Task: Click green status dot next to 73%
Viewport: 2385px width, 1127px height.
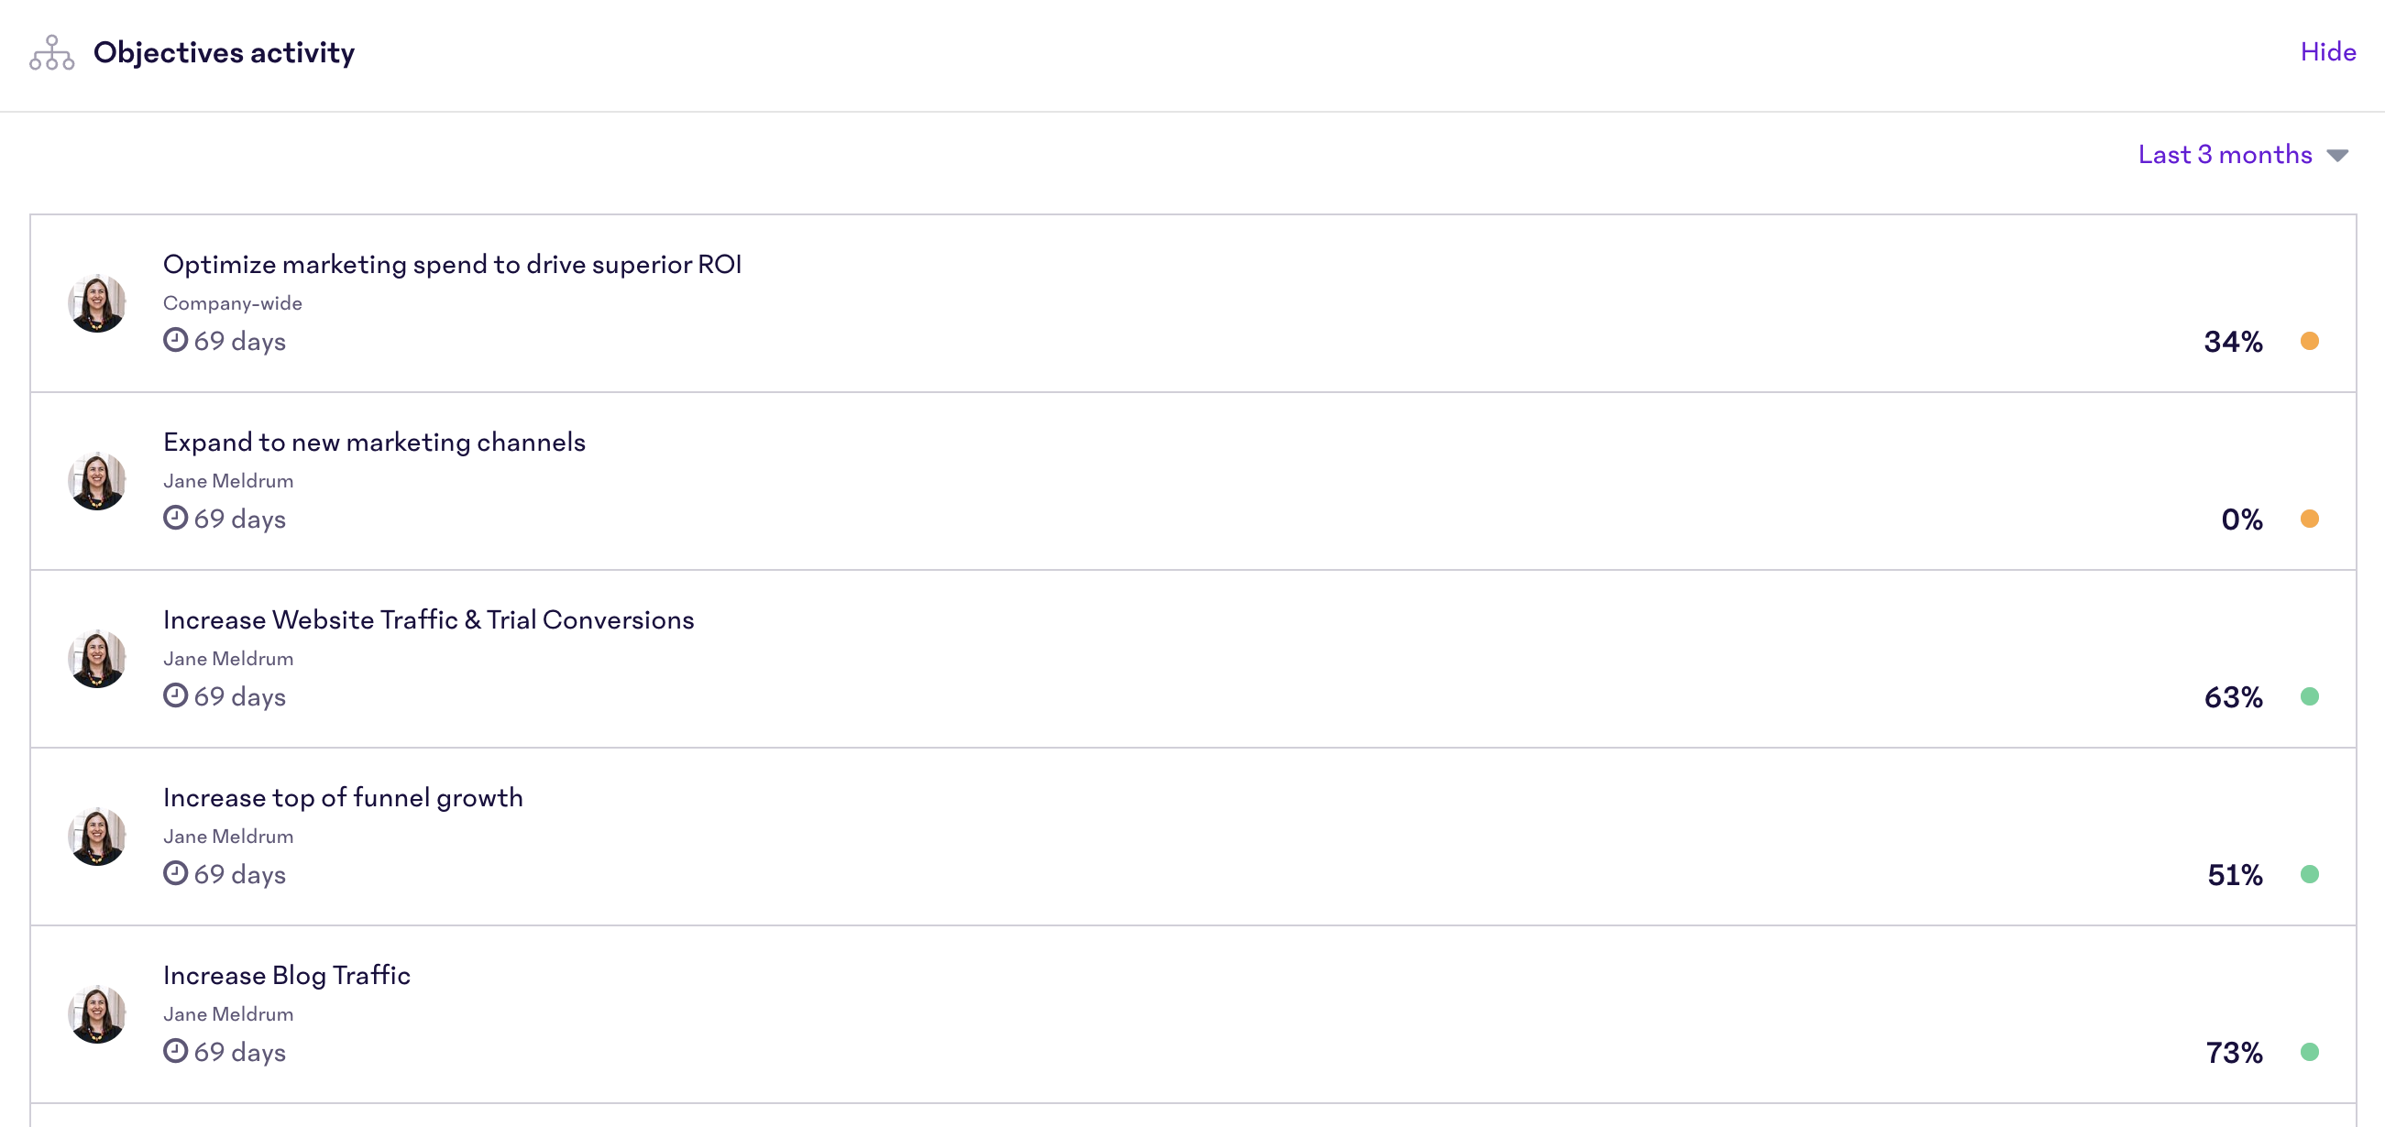Action: (x=2309, y=1051)
